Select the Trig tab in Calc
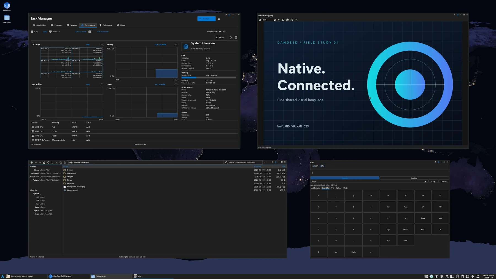This screenshot has height=279, width=496. pos(333,188)
